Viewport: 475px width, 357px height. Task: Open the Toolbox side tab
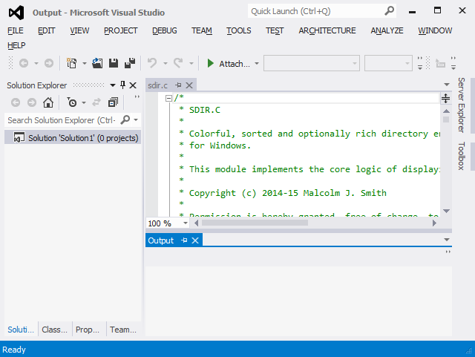(462, 156)
